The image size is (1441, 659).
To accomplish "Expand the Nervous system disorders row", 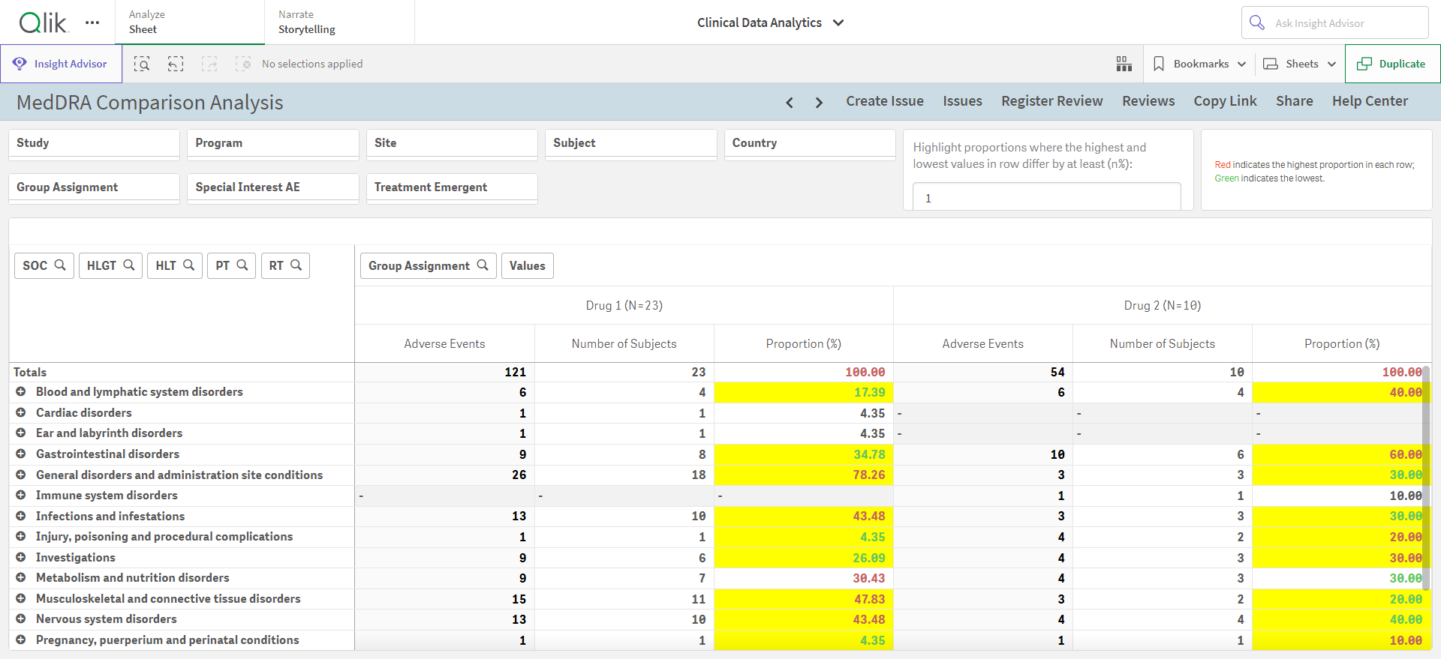I will tap(21, 619).
